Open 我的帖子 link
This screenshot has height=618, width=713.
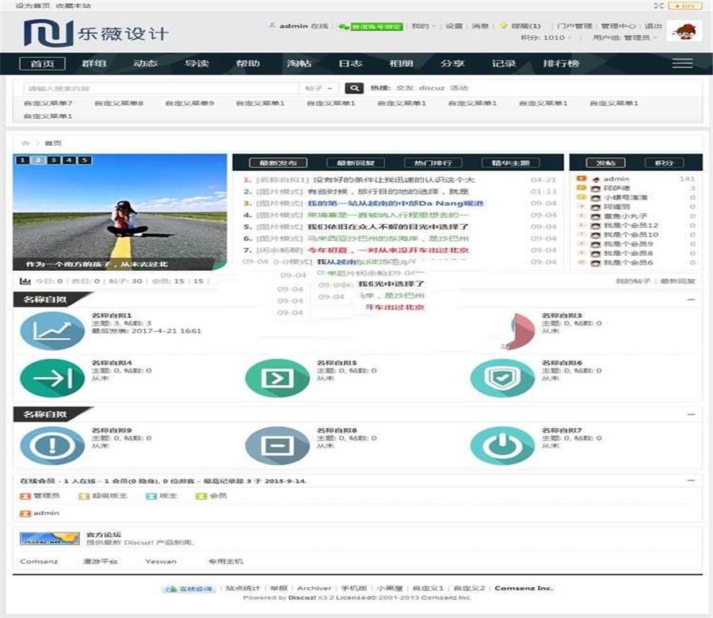point(633,281)
